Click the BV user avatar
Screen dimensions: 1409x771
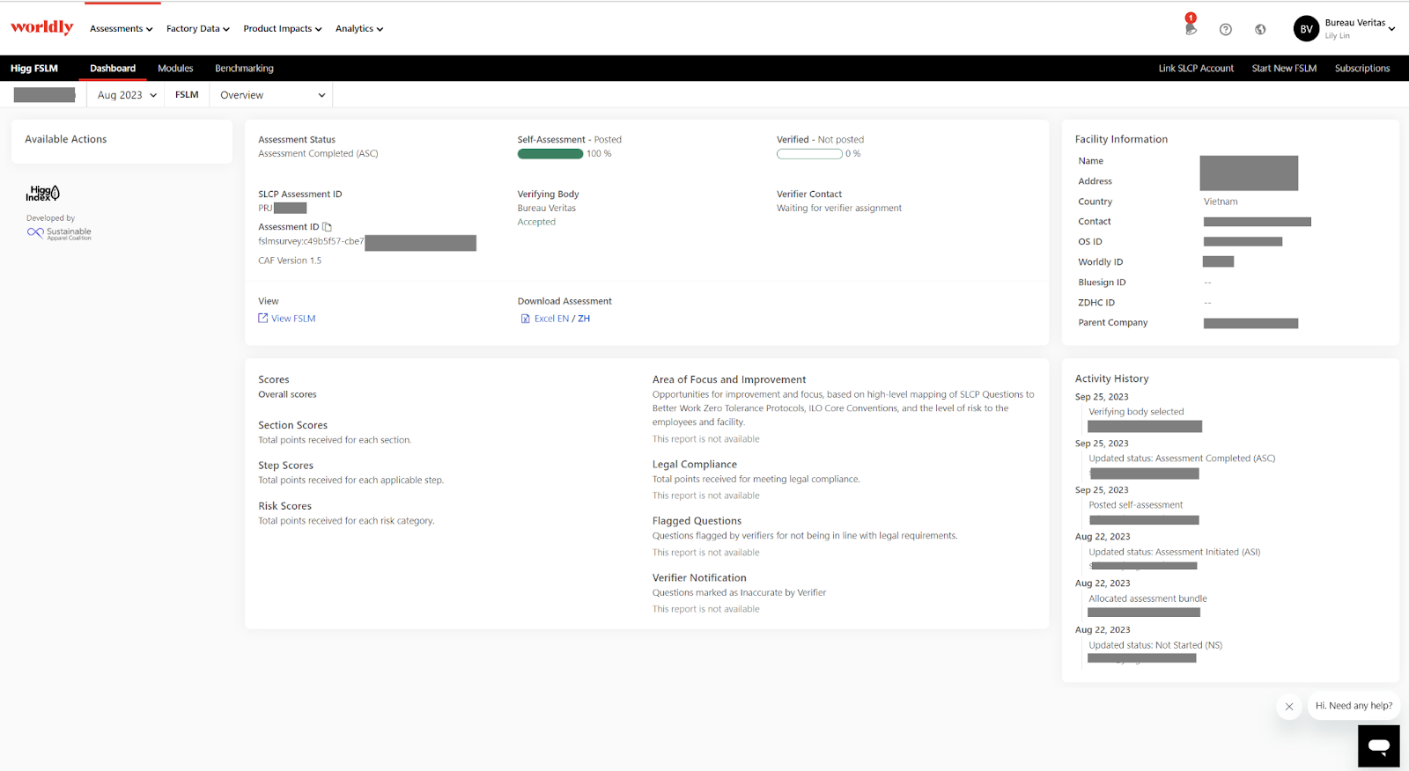coord(1306,29)
